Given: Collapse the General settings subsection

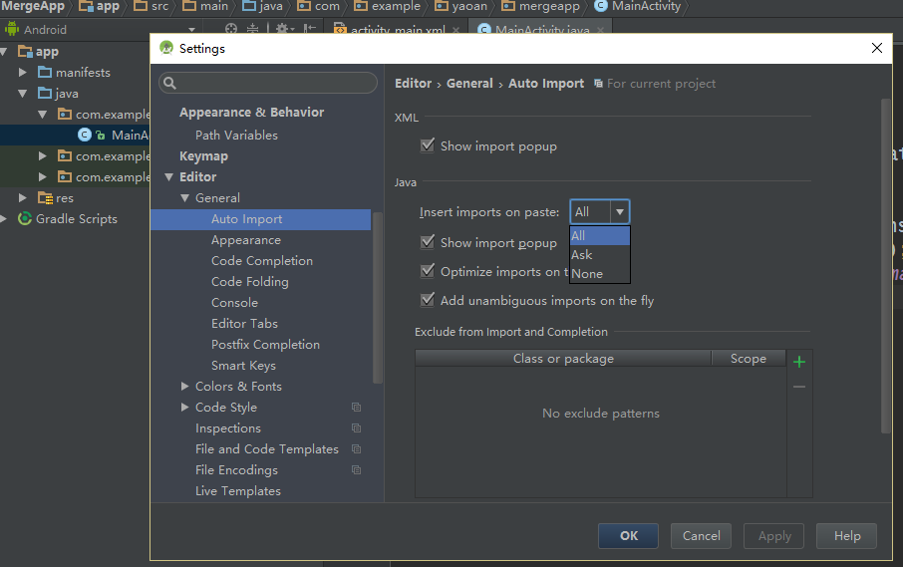Looking at the screenshot, I should point(184,198).
